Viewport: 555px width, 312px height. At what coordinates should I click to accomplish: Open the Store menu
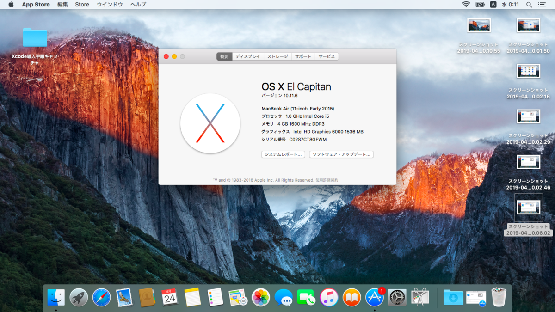coord(82,4)
